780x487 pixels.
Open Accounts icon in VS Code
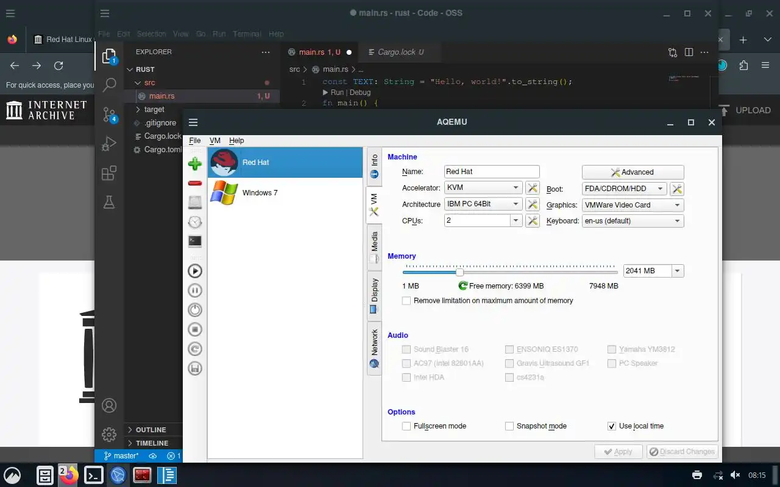tap(109, 405)
